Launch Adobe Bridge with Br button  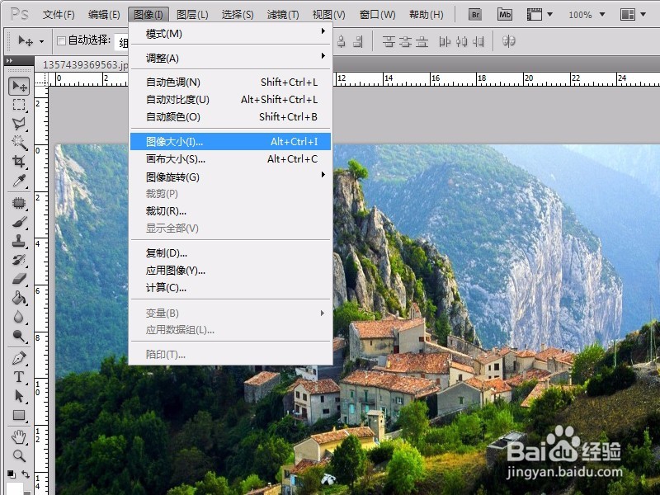(475, 15)
